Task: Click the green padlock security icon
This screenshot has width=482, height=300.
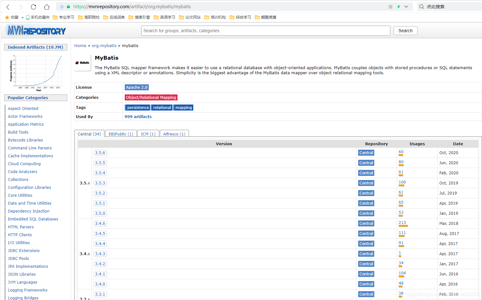Action: click(x=68, y=7)
